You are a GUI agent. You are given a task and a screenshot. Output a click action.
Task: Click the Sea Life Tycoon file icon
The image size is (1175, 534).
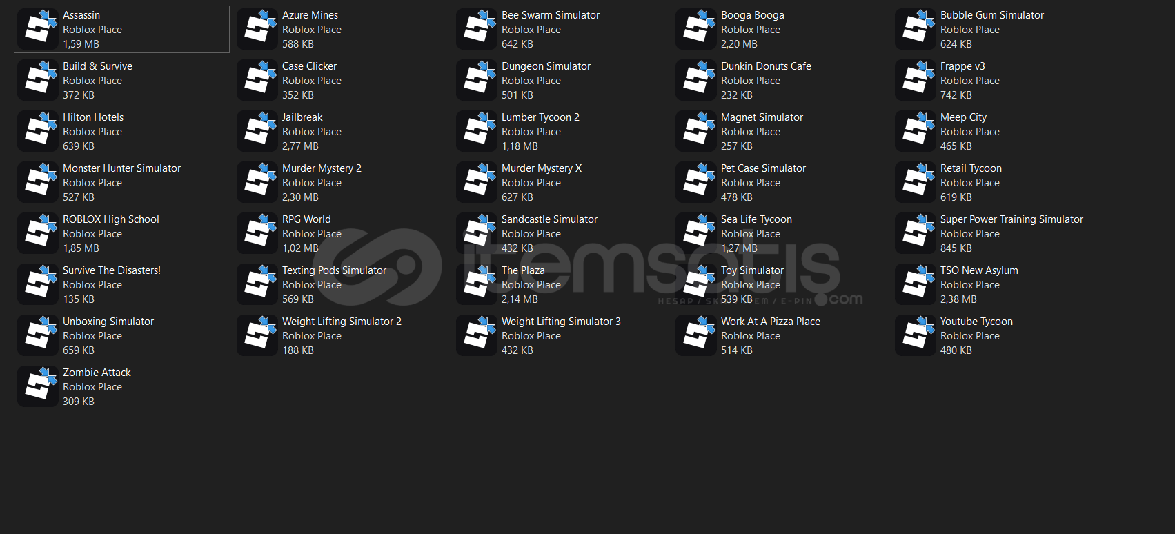(x=697, y=233)
